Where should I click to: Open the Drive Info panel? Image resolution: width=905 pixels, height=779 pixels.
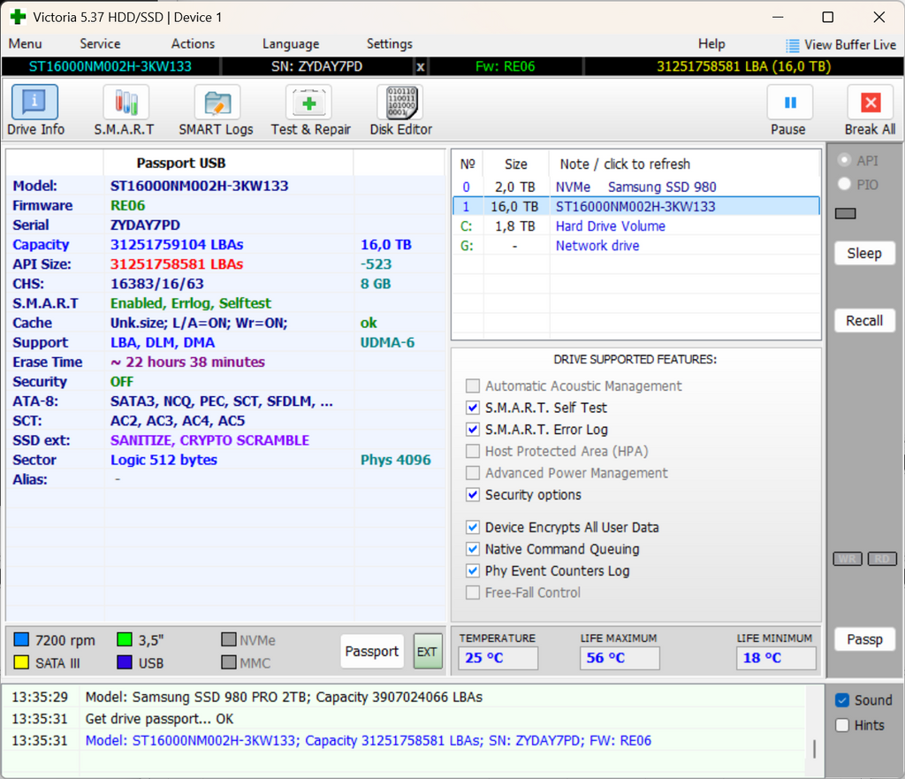coord(35,103)
